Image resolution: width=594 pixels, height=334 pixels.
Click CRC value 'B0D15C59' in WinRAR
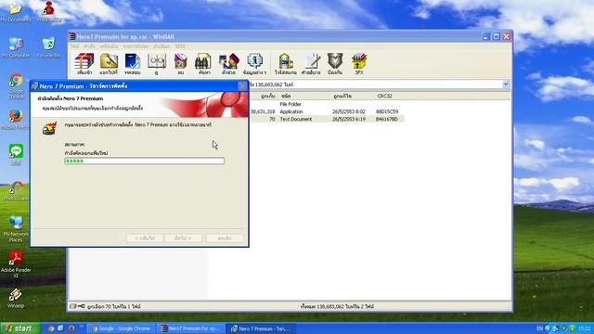pyautogui.click(x=387, y=111)
